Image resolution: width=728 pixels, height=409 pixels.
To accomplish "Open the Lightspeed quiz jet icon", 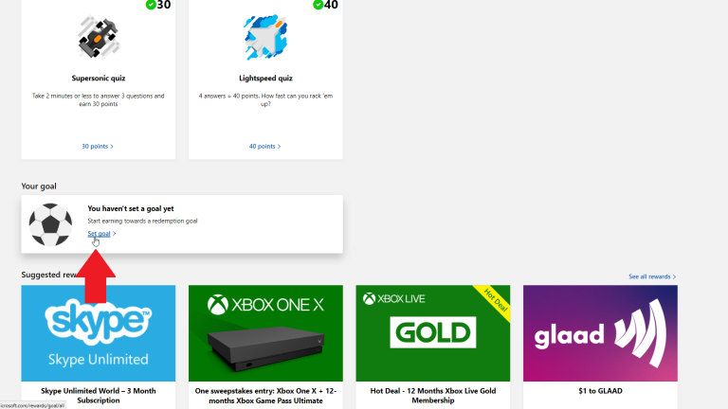I will pyautogui.click(x=265, y=37).
